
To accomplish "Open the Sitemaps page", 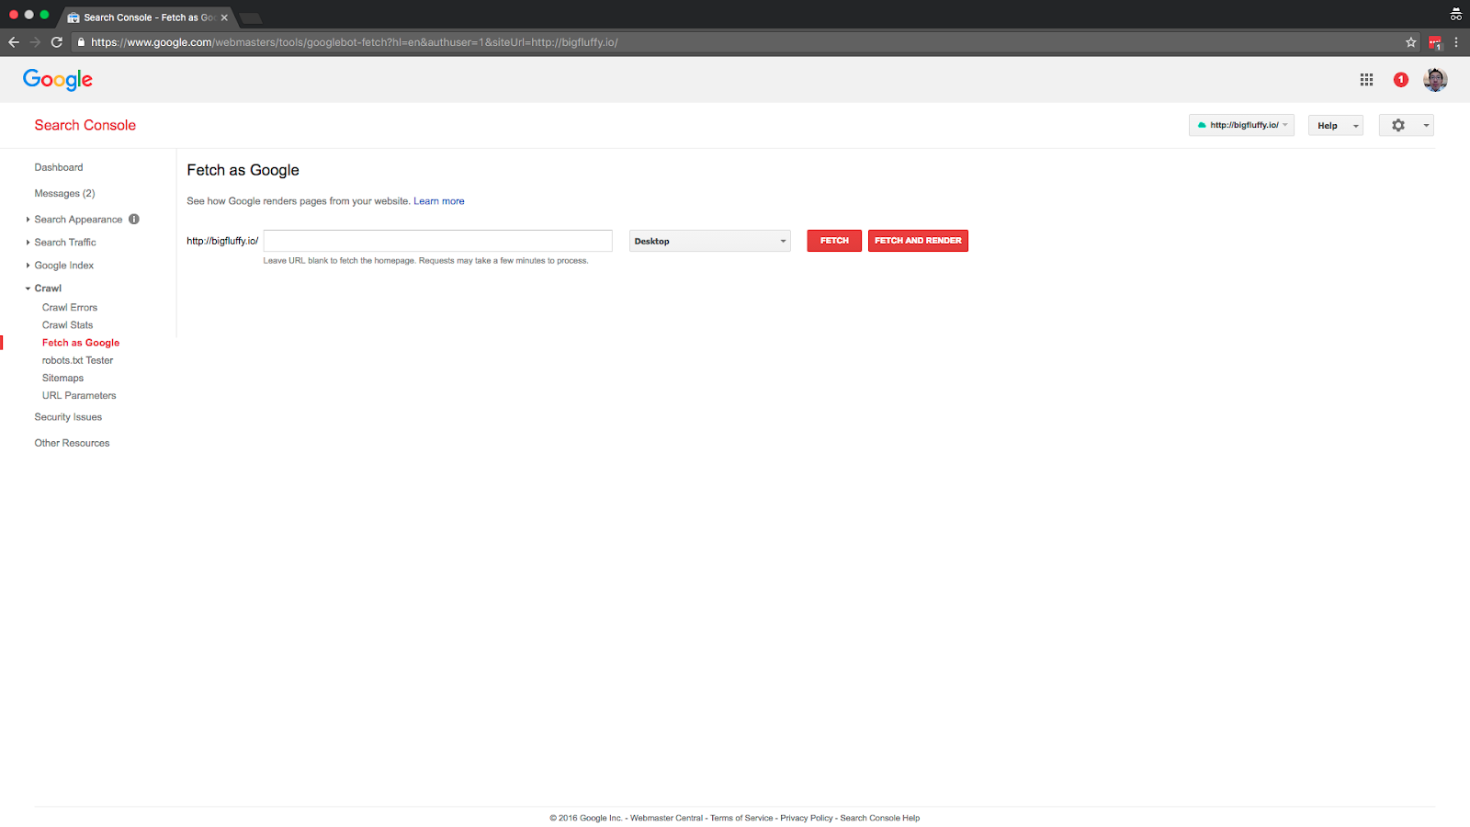I will (x=62, y=379).
